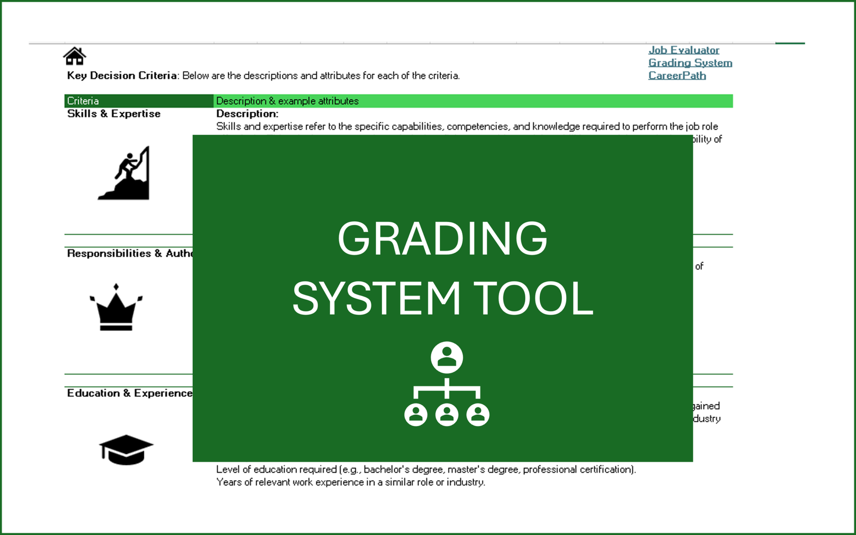
Task: Select the Skills & Expertise criteria label
Action: click(113, 114)
